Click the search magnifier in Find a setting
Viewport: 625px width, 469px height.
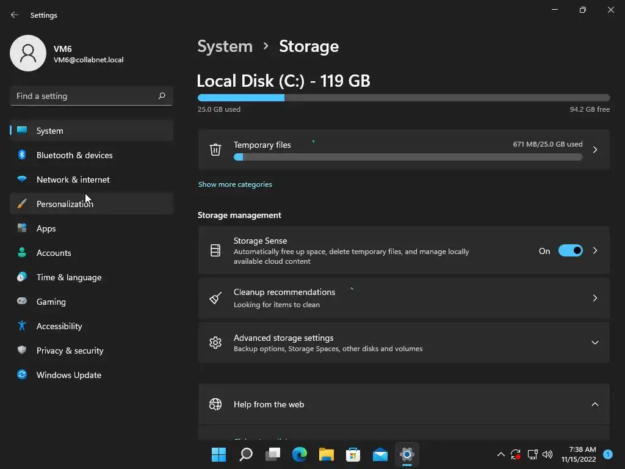point(162,96)
